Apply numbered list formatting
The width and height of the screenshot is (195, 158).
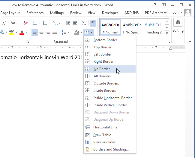[45, 23]
